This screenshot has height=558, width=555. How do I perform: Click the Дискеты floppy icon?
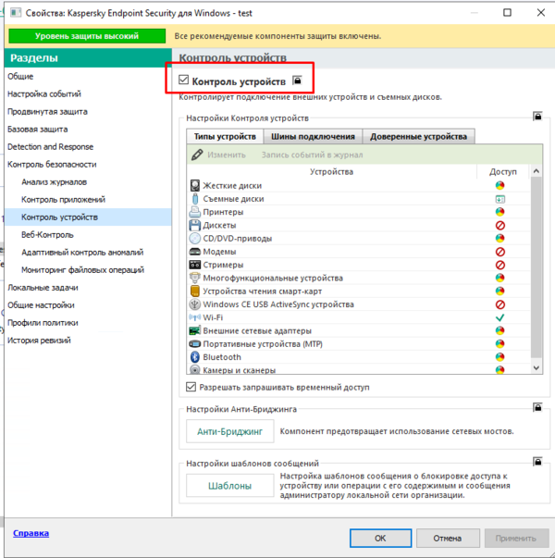click(194, 225)
